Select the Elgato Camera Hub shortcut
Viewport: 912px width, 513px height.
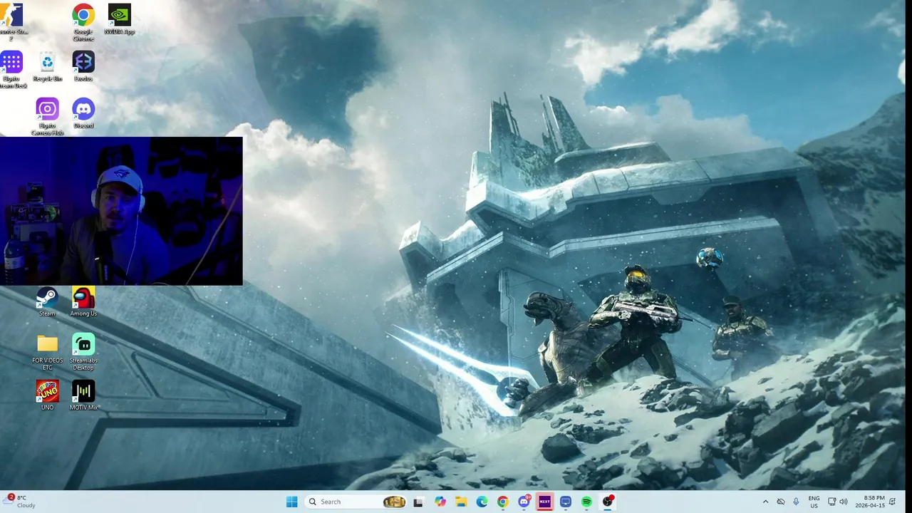[47, 116]
